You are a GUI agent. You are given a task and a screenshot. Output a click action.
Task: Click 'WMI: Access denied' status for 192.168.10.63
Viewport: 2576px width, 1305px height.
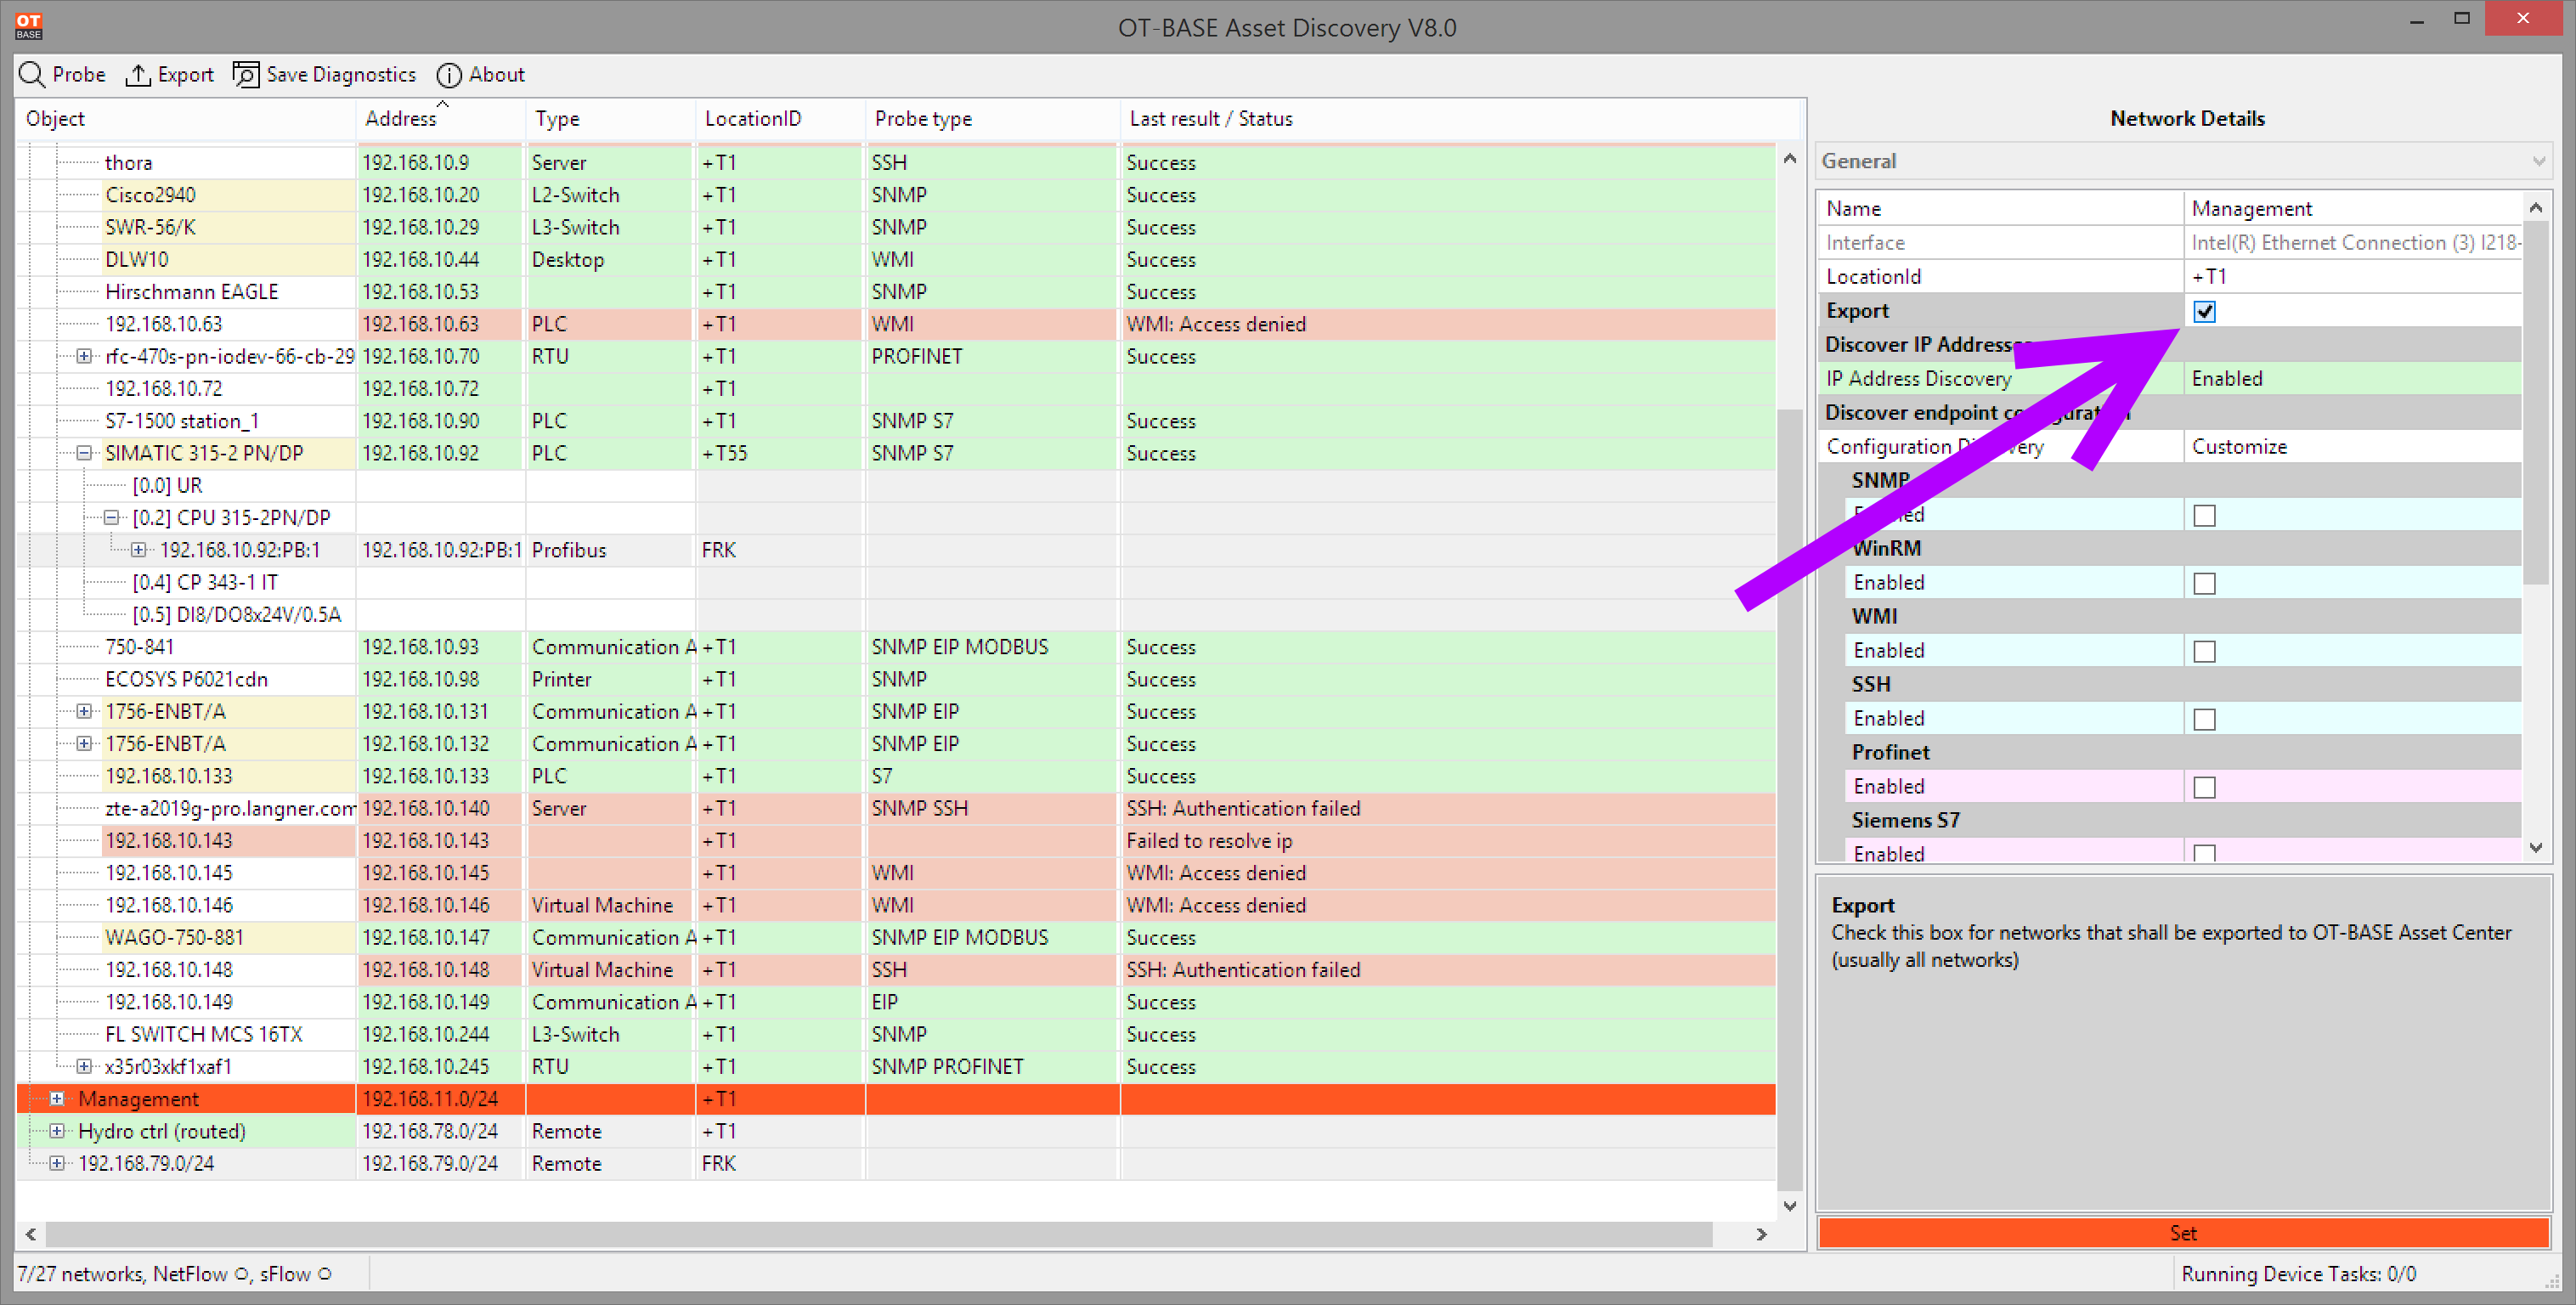point(1215,324)
